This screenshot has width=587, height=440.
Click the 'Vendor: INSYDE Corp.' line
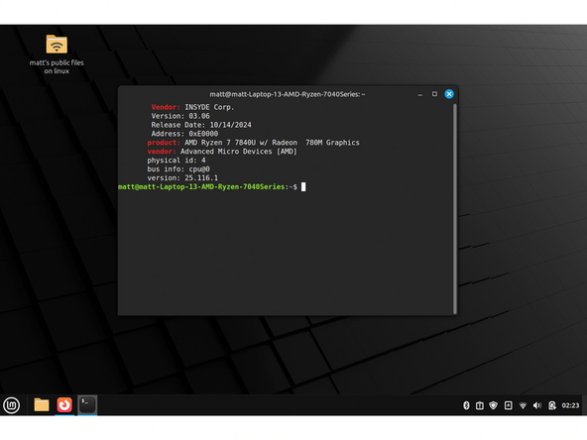192,107
